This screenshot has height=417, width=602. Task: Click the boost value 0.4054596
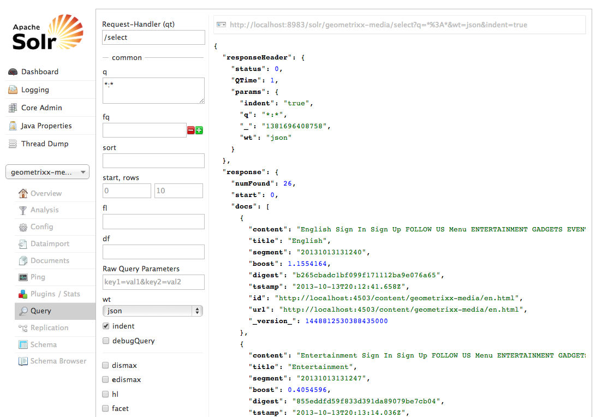coord(307,390)
